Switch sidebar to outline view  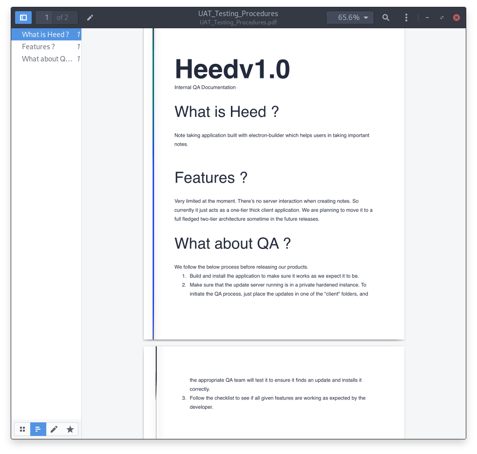[x=38, y=429]
